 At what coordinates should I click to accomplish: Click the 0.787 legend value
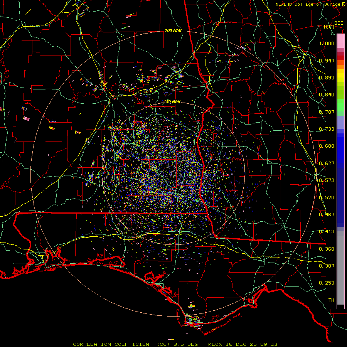click(x=327, y=112)
